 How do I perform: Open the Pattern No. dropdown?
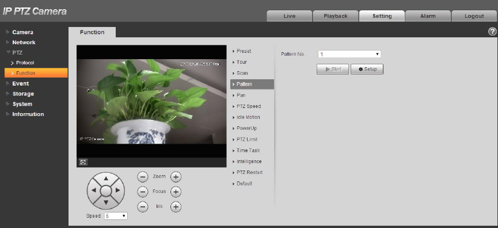[x=349, y=54]
